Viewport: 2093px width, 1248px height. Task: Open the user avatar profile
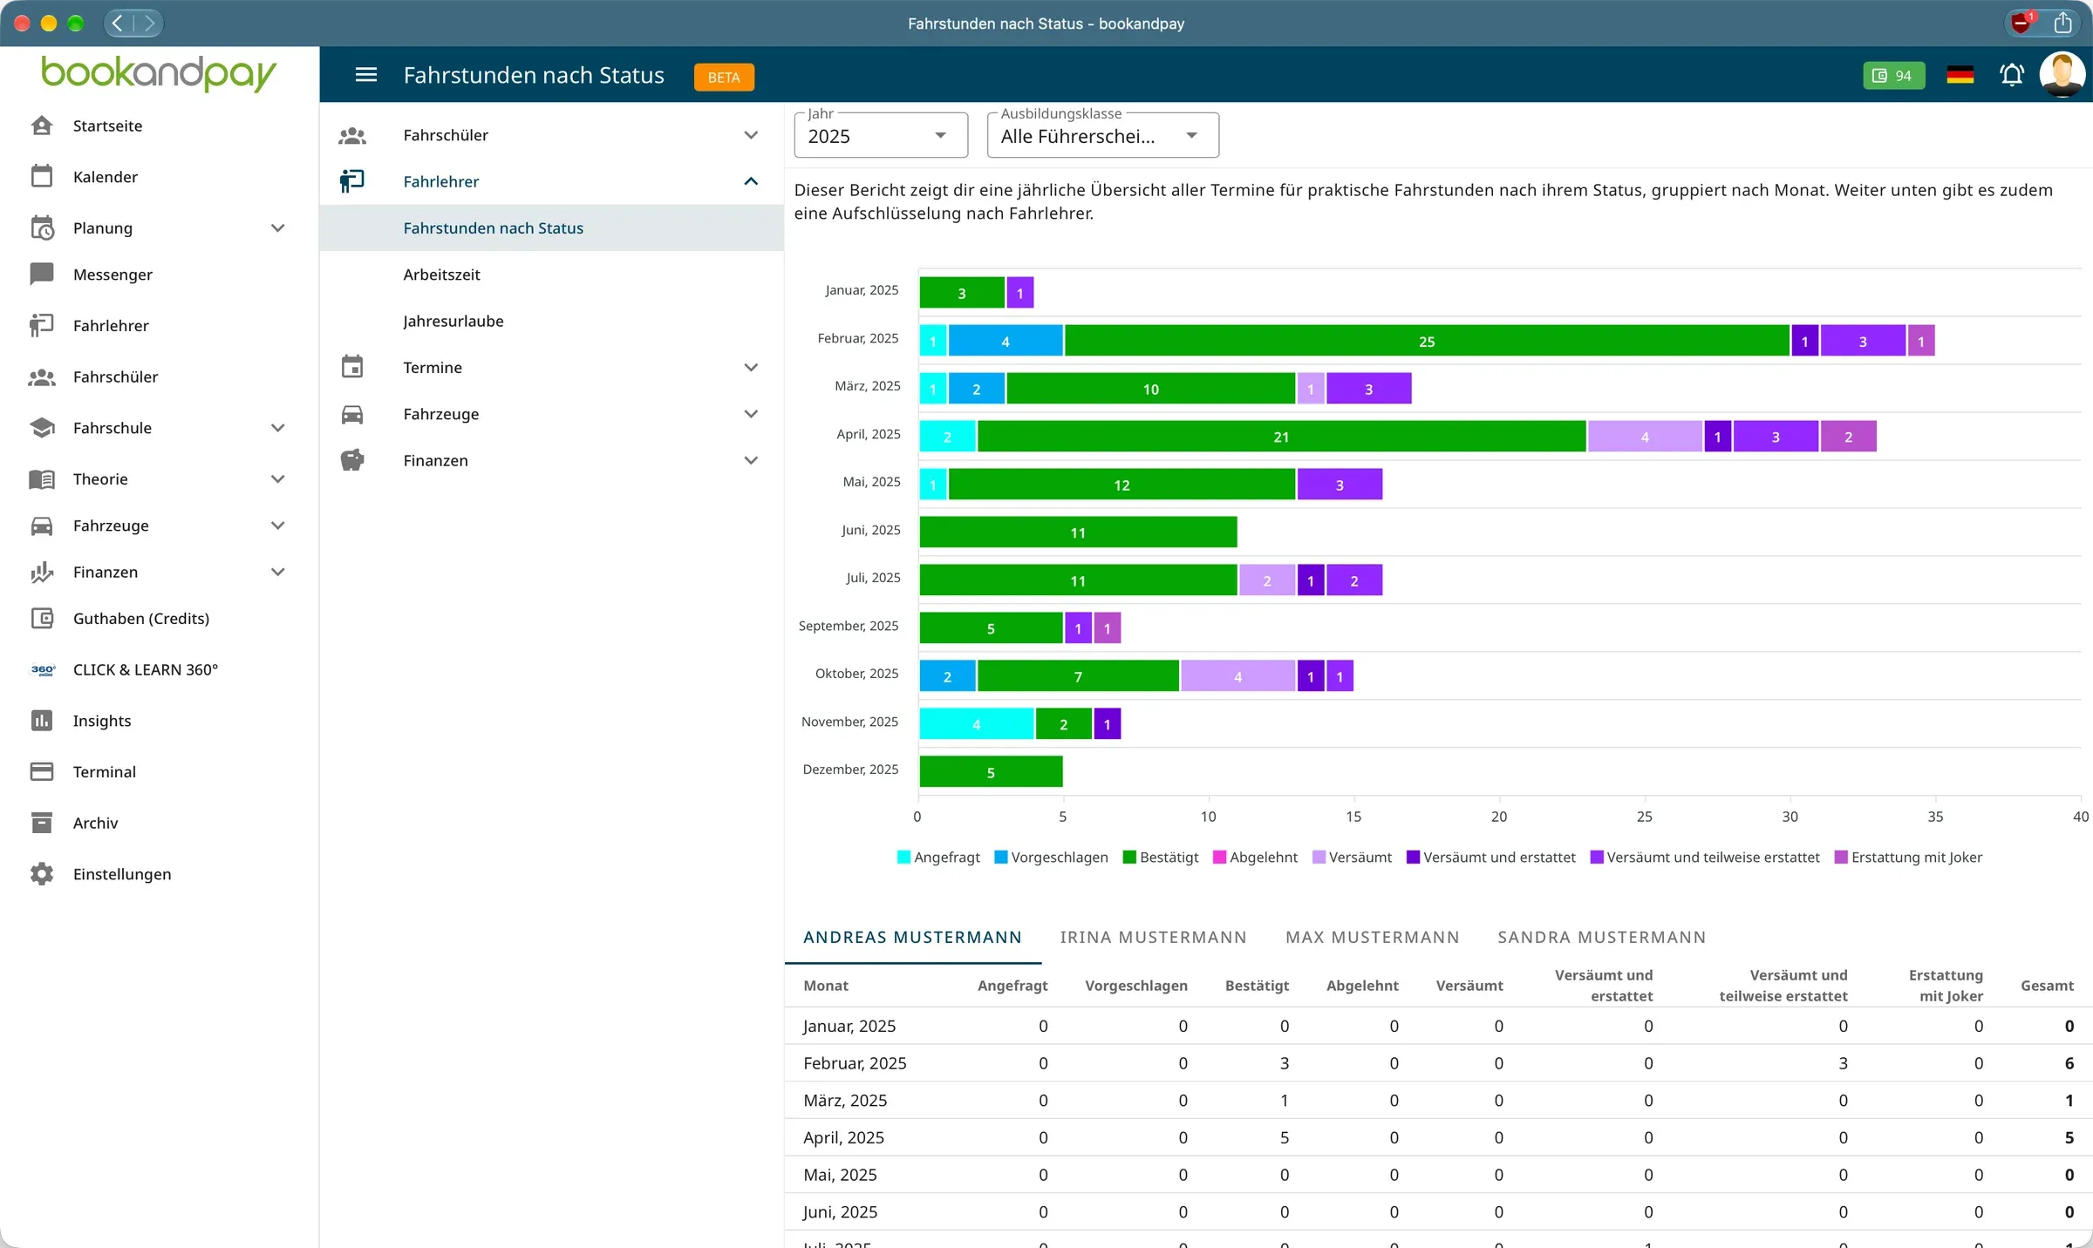click(2062, 75)
